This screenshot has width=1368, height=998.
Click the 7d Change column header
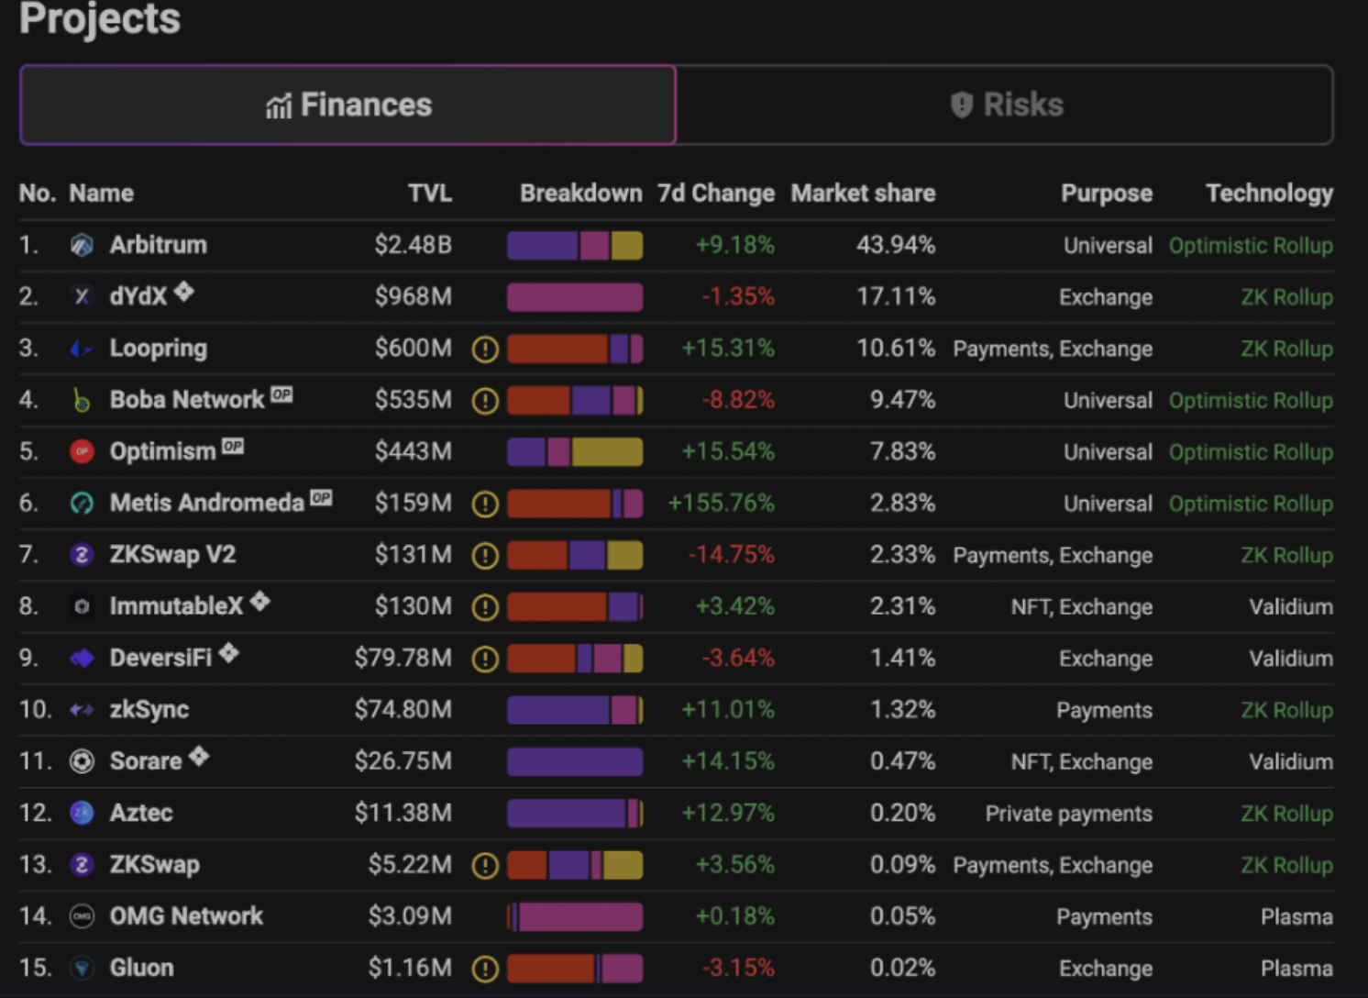pyautogui.click(x=715, y=194)
